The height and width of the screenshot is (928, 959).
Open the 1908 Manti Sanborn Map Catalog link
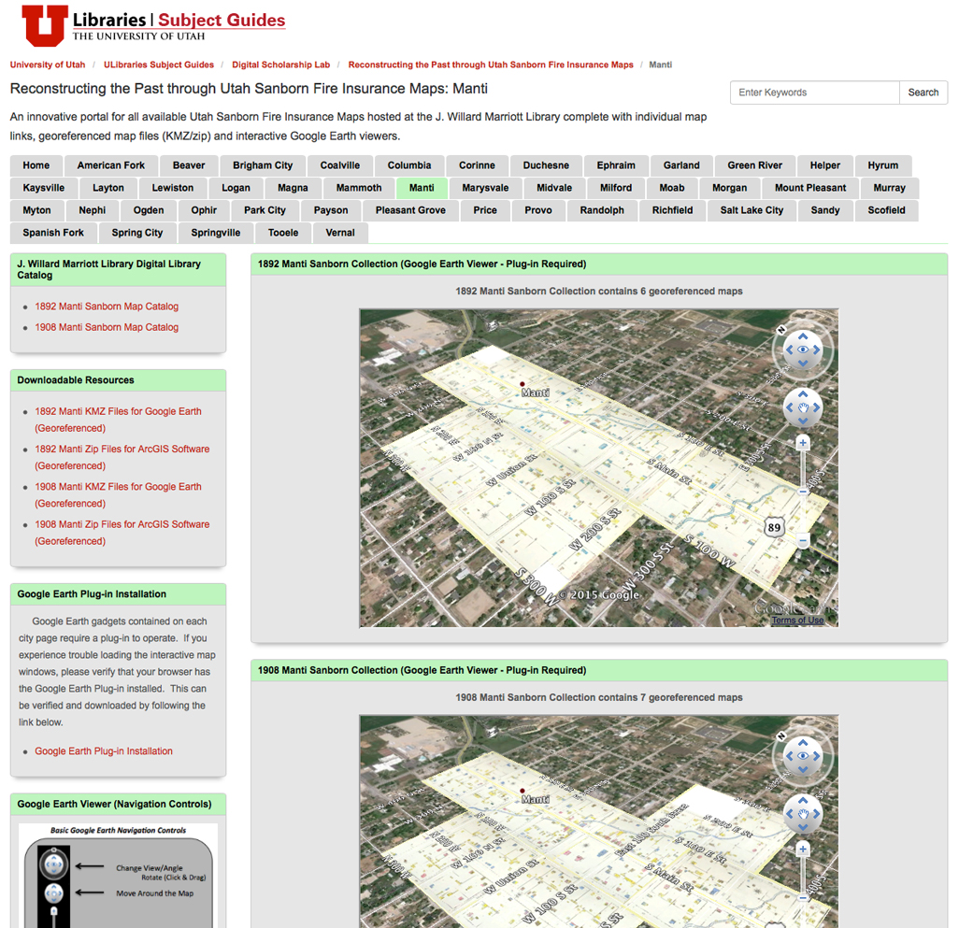tap(107, 327)
